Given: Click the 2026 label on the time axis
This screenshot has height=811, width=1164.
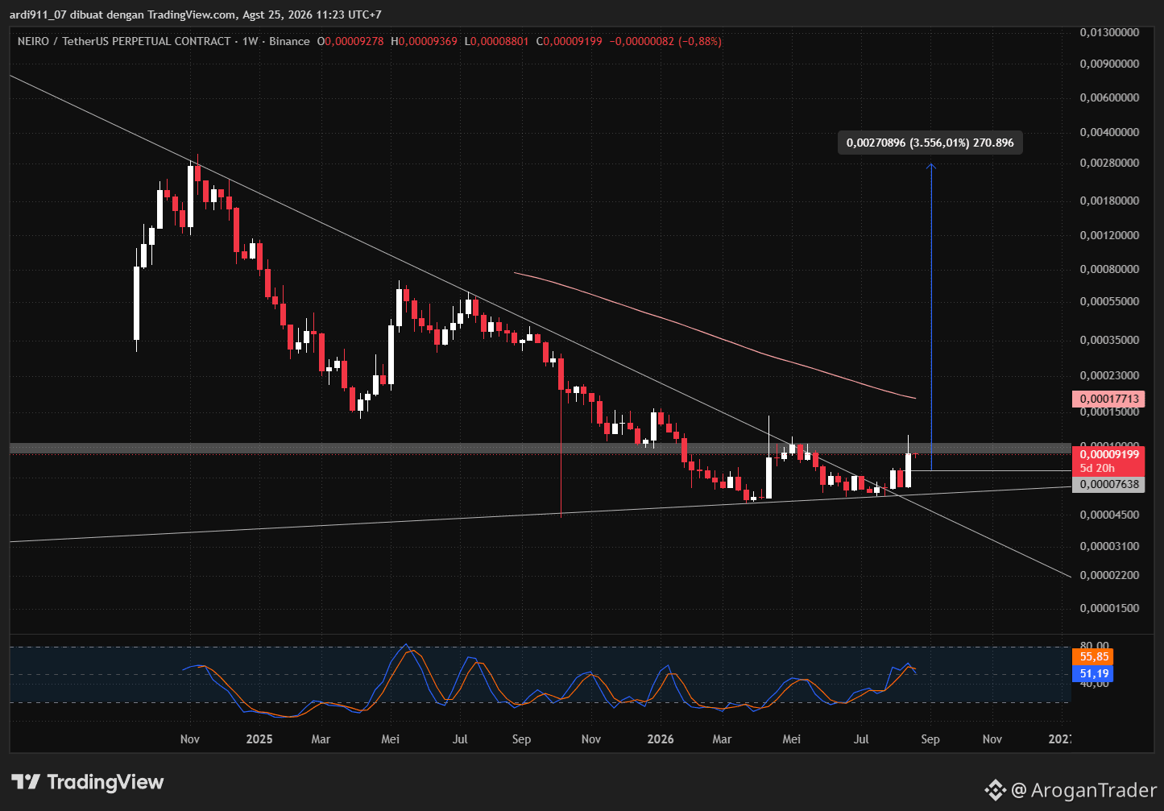Looking at the screenshot, I should click(x=661, y=739).
